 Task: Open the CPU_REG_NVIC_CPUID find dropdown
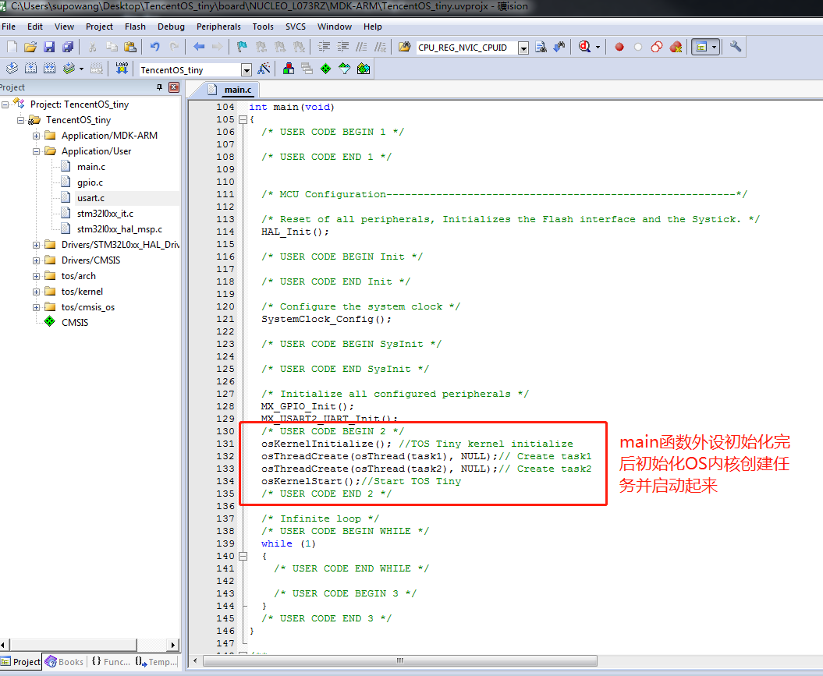pos(523,48)
